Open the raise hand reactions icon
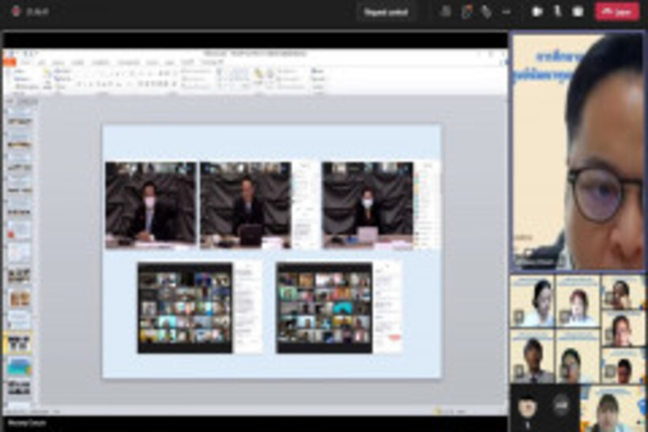This screenshot has width=648, height=432. (x=487, y=12)
